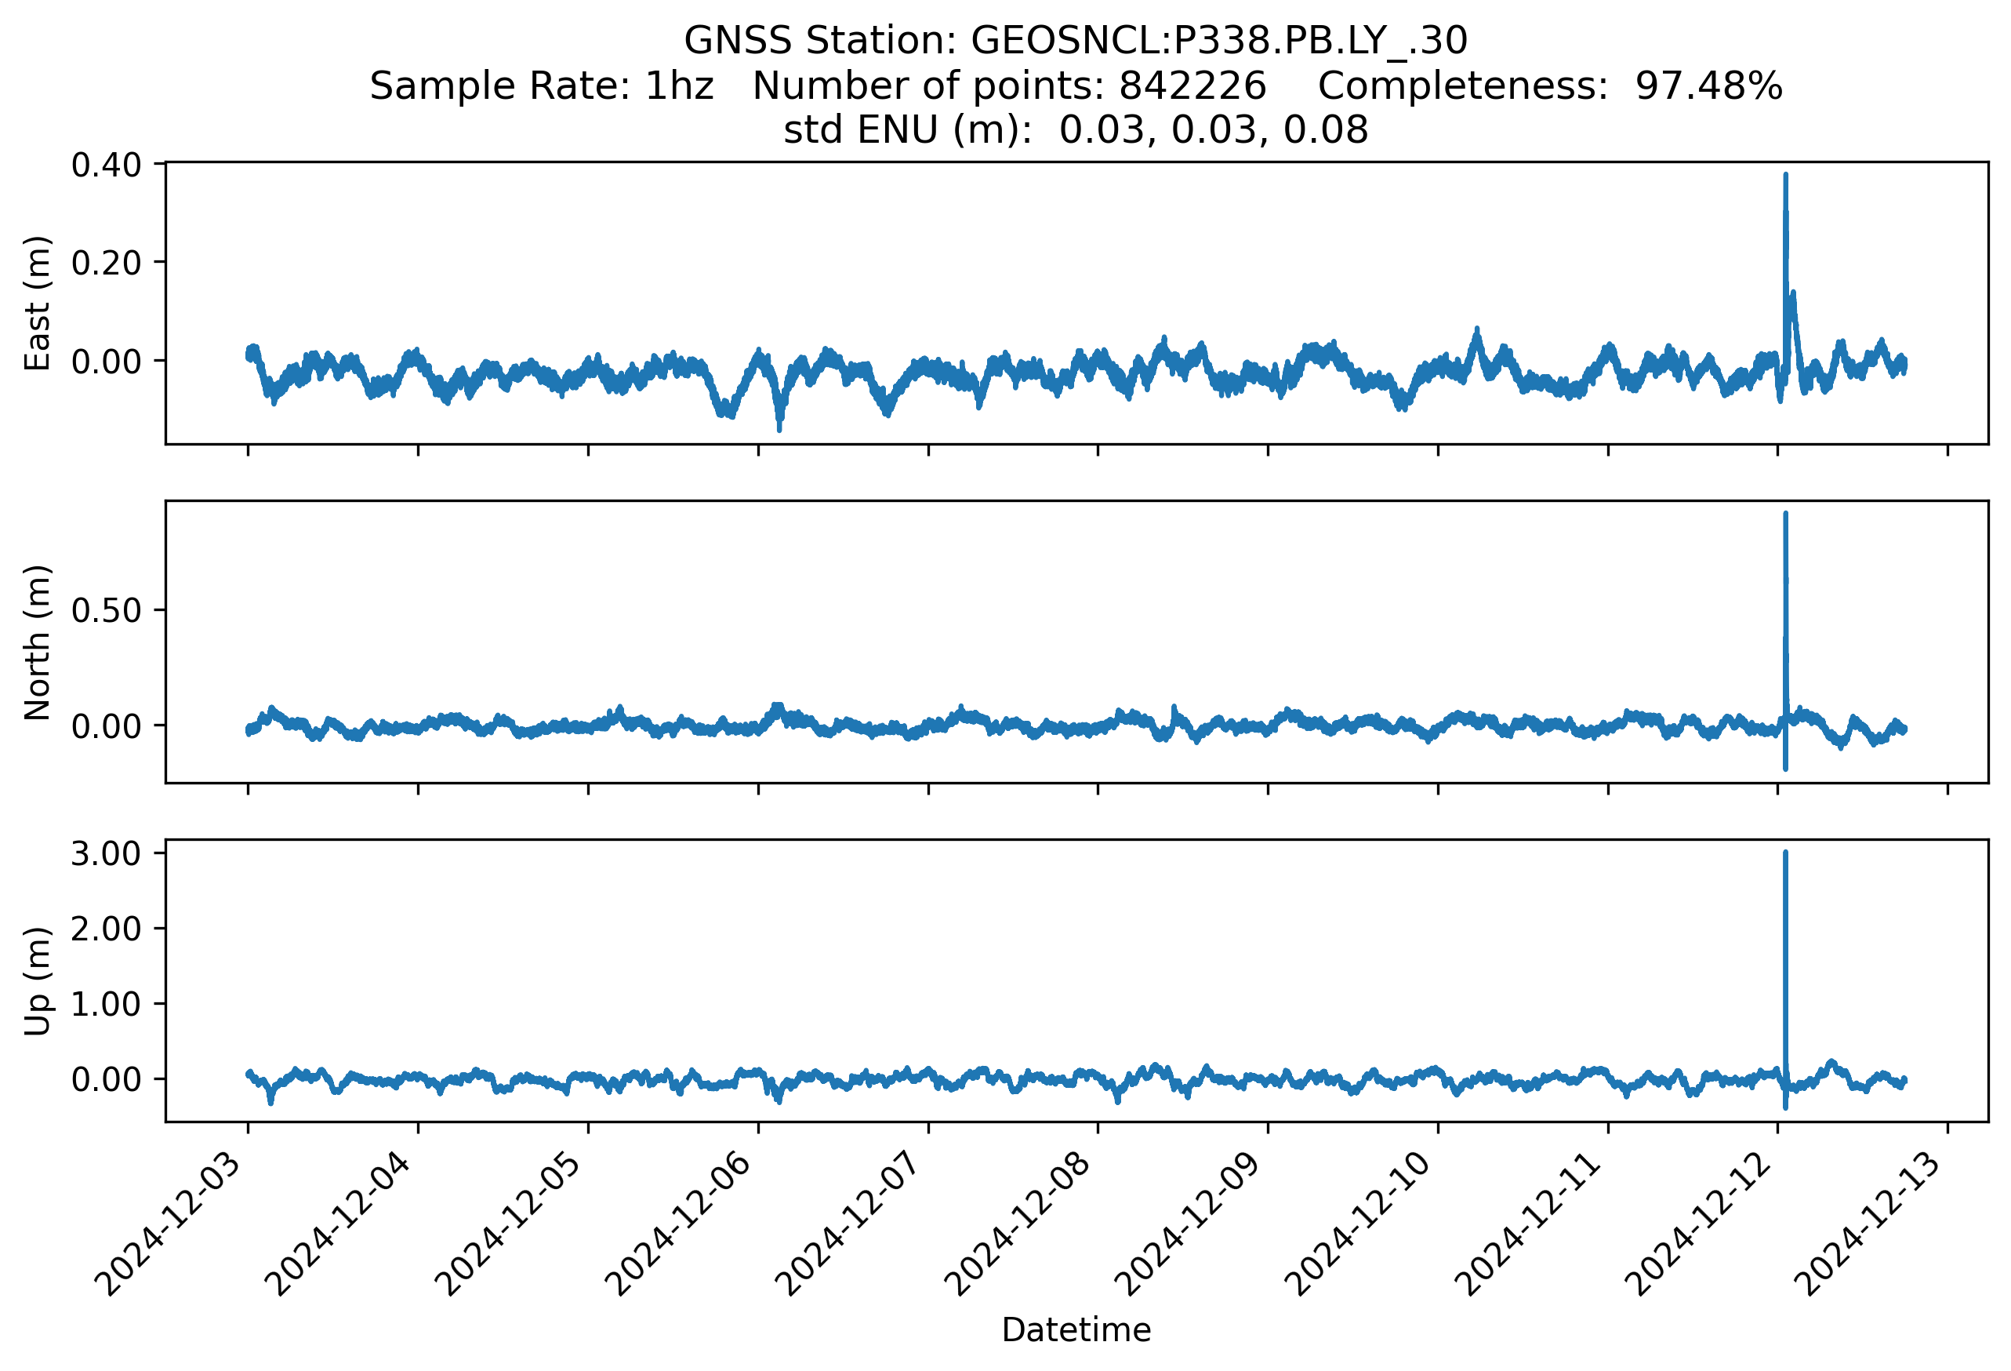Click the 0.40 East axis tick
The width and height of the screenshot is (2011, 1371).
tap(107, 165)
